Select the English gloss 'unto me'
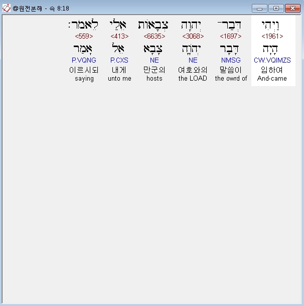 120,78
